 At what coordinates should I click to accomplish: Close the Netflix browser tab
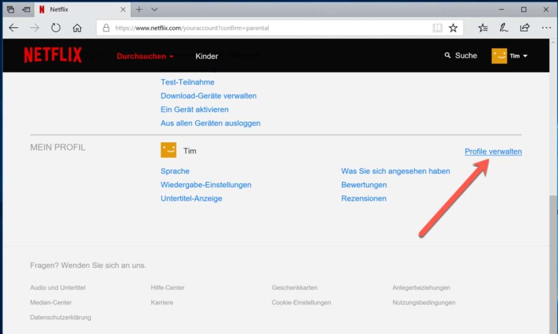click(x=123, y=9)
